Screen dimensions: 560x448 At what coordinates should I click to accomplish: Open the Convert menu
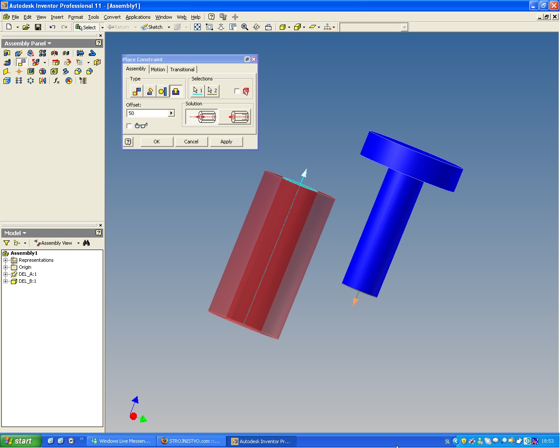112,17
